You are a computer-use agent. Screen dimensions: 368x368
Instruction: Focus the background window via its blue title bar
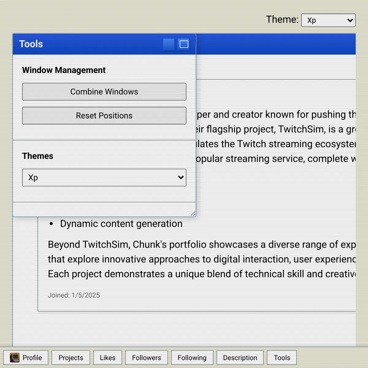click(276, 44)
